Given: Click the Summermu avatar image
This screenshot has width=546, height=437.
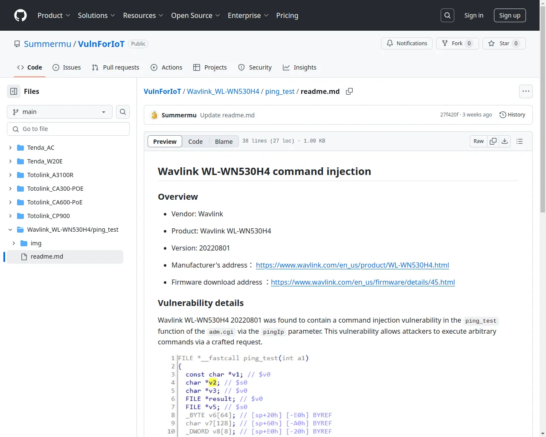Looking at the screenshot, I should (x=154, y=115).
